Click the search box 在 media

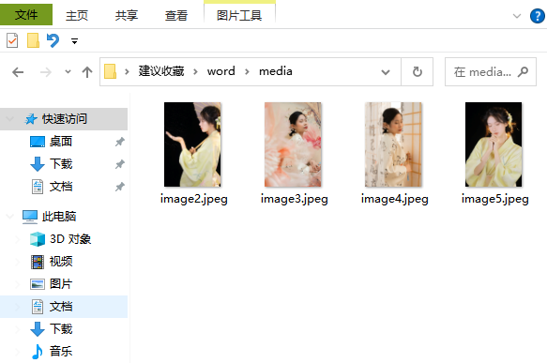click(491, 72)
